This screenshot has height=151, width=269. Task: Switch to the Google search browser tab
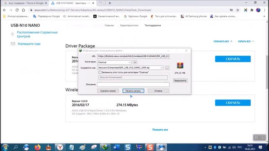pyautogui.click(x=25, y=3)
